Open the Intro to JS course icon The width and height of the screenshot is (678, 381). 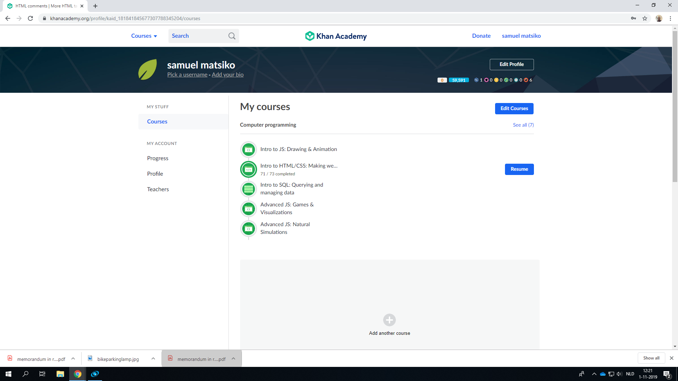(x=249, y=150)
